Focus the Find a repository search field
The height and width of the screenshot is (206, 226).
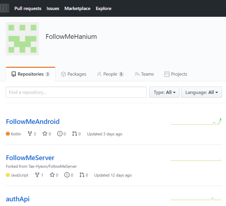click(x=76, y=92)
